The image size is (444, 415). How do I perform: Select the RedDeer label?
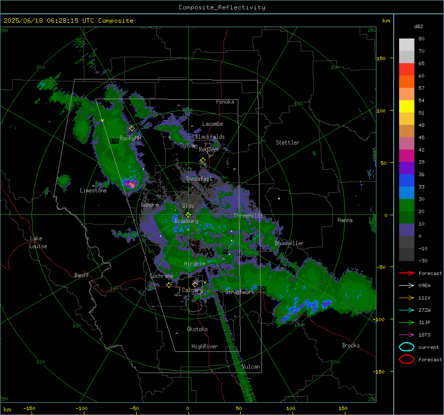click(209, 150)
